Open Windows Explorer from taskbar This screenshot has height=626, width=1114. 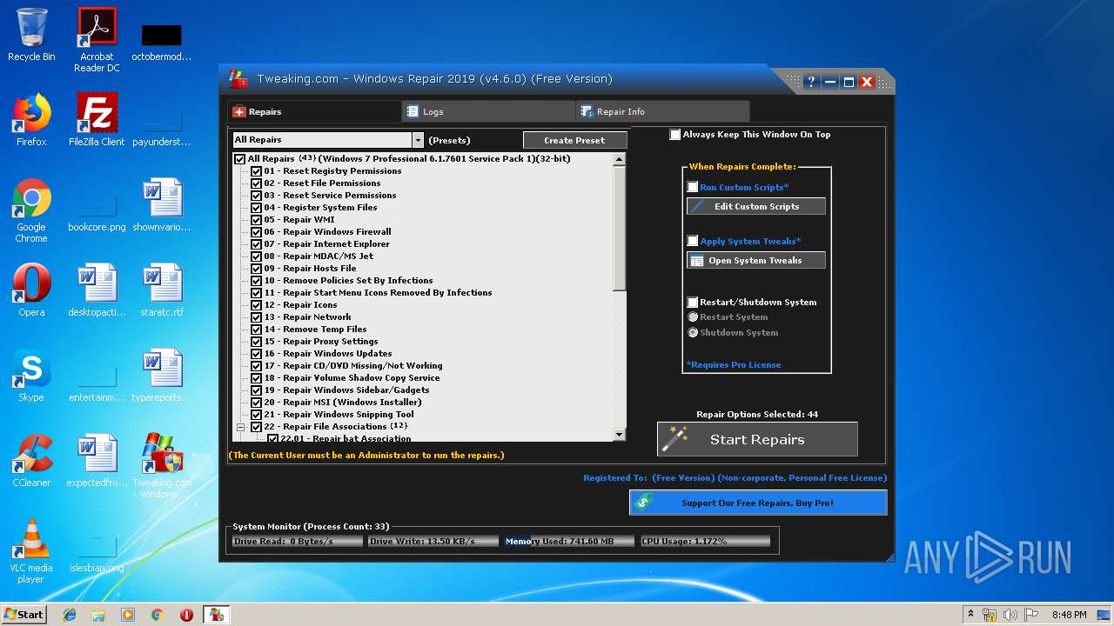coord(98,615)
